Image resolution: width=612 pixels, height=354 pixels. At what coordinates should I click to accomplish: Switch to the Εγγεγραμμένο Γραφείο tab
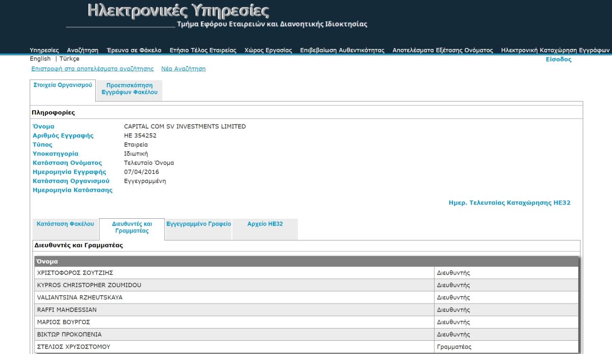click(199, 223)
